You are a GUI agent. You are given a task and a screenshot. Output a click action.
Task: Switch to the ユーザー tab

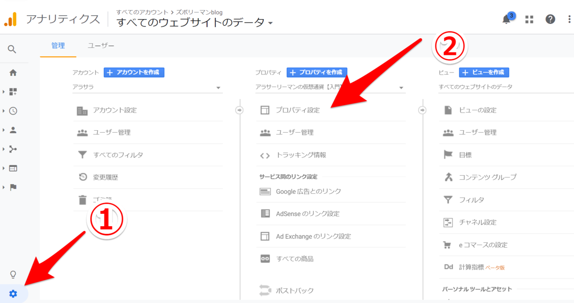click(101, 46)
